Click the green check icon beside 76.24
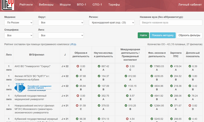This screenshot has width=204, height=122. [190, 96]
